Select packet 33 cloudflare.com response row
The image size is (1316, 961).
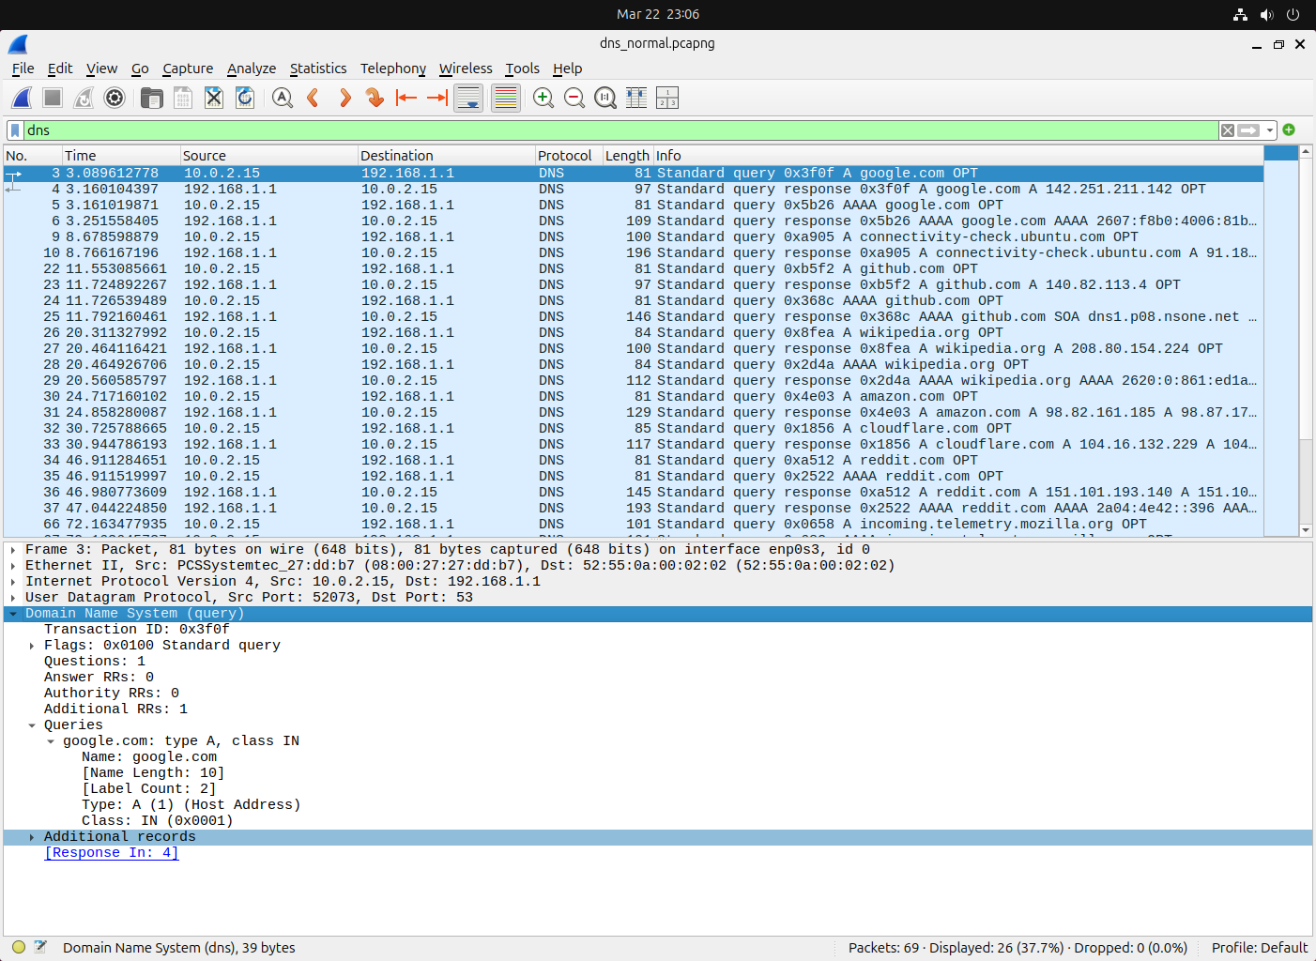(634, 445)
